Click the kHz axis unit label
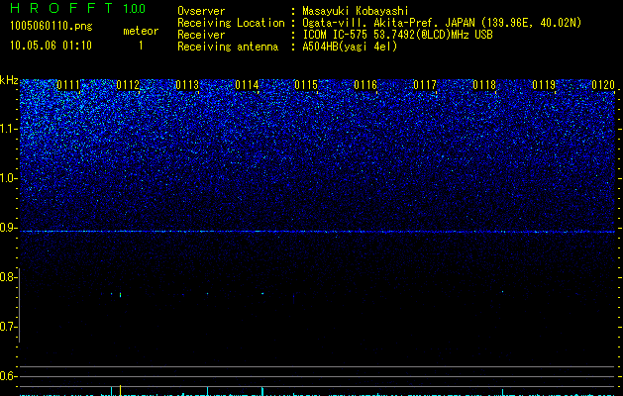Viewport: 623px width, 396px height. (9, 80)
